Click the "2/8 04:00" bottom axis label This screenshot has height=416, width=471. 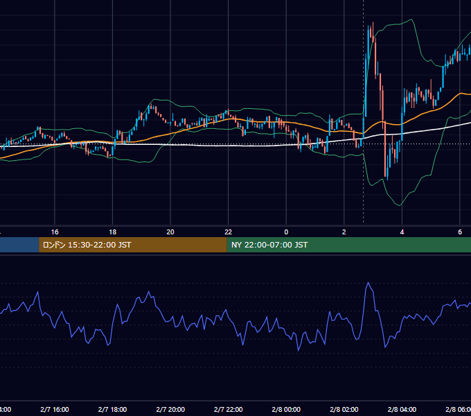tap(402, 409)
